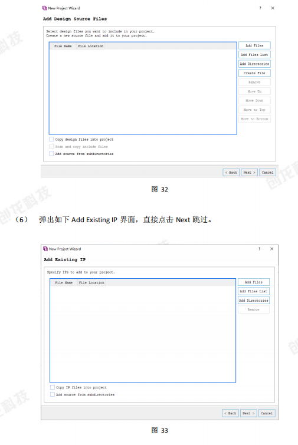Close the Add Design Source Files window
298x445 pixels.
coord(273,8)
